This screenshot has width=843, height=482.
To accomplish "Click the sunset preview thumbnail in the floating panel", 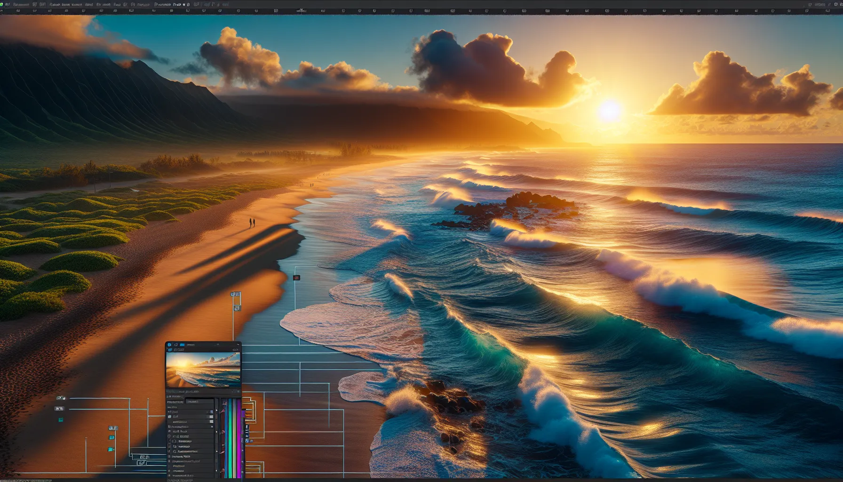I will point(203,372).
